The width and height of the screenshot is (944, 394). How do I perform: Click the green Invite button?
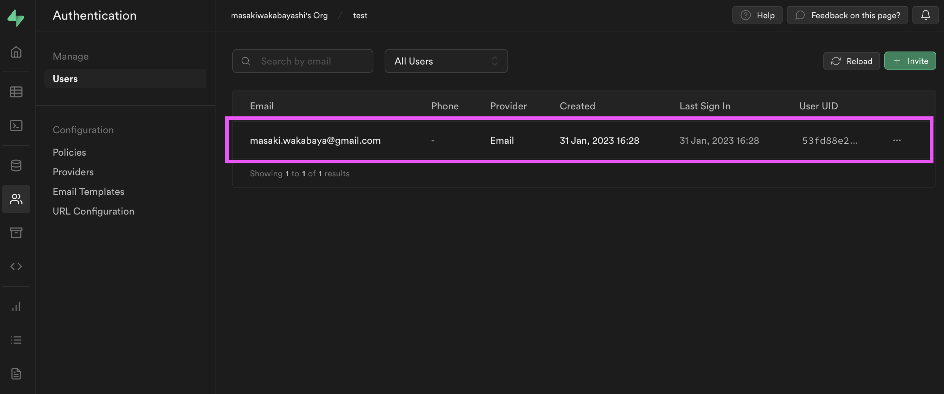pyautogui.click(x=910, y=61)
